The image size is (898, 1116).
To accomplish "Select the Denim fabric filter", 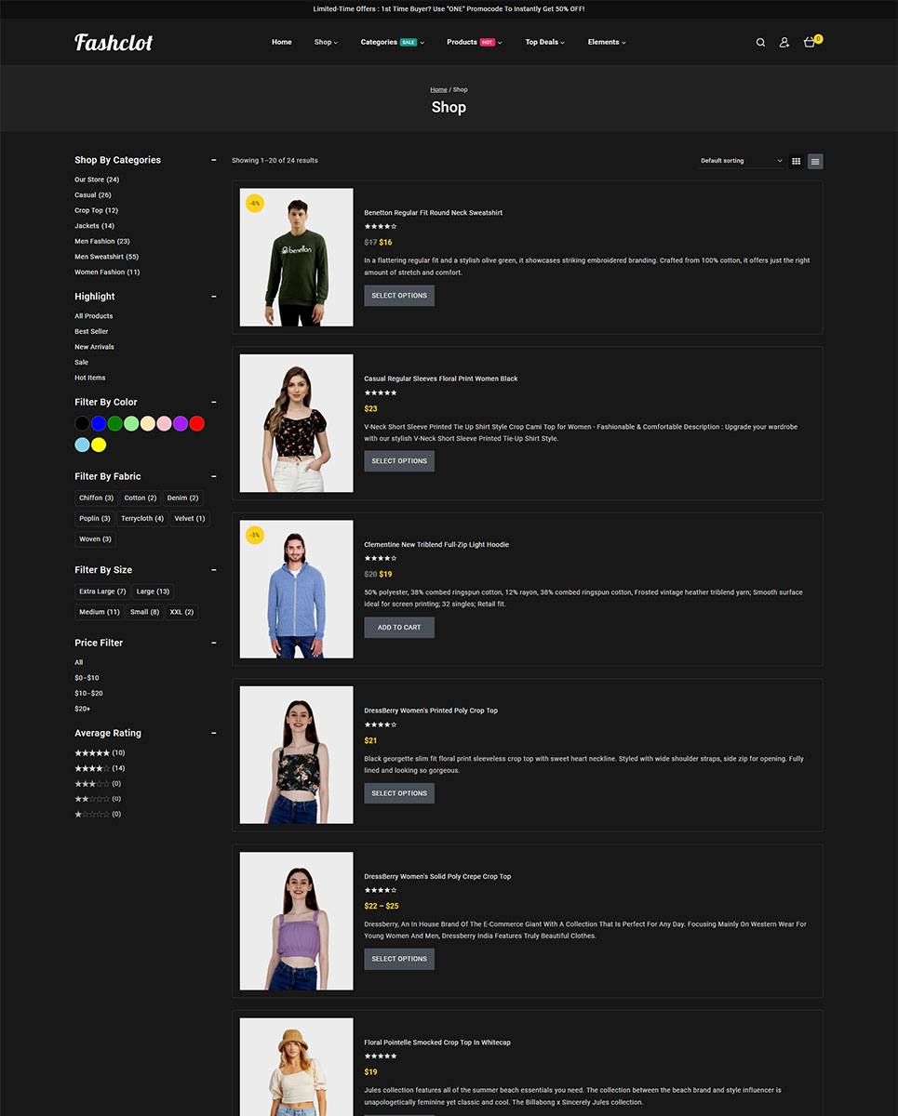I will [x=182, y=498].
